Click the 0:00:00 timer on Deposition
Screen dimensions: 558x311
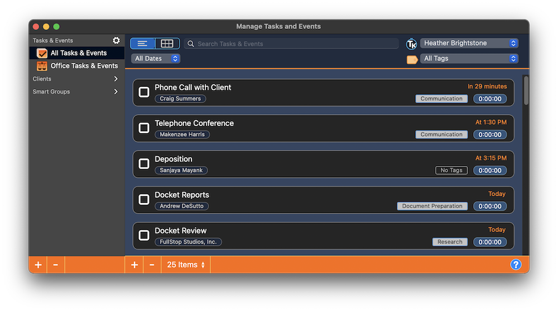pyautogui.click(x=490, y=171)
